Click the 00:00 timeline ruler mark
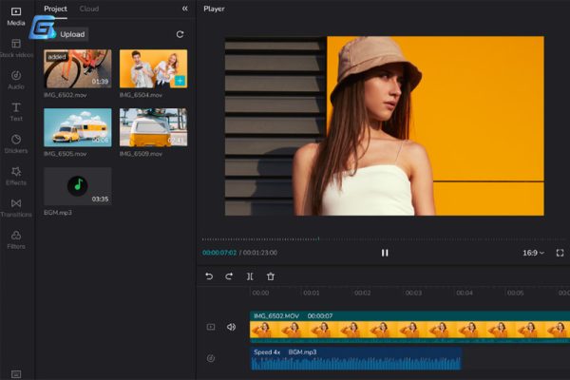Viewport: 570px width, 380px height. [x=260, y=293]
